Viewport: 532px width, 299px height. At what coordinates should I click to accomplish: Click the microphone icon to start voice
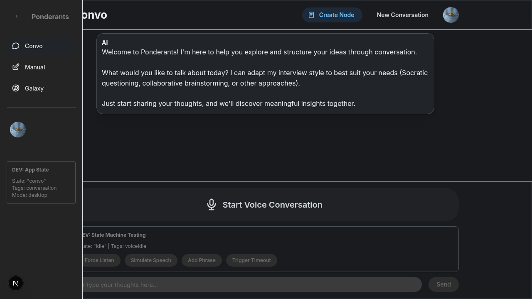click(212, 204)
